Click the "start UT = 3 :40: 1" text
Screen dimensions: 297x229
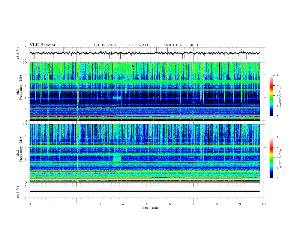click(181, 45)
